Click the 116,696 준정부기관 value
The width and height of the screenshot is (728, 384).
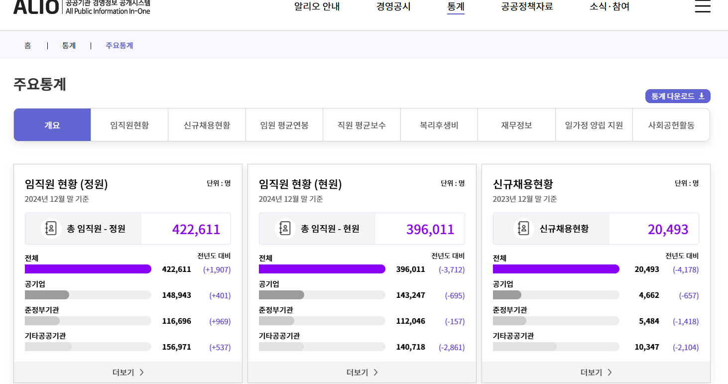176,321
